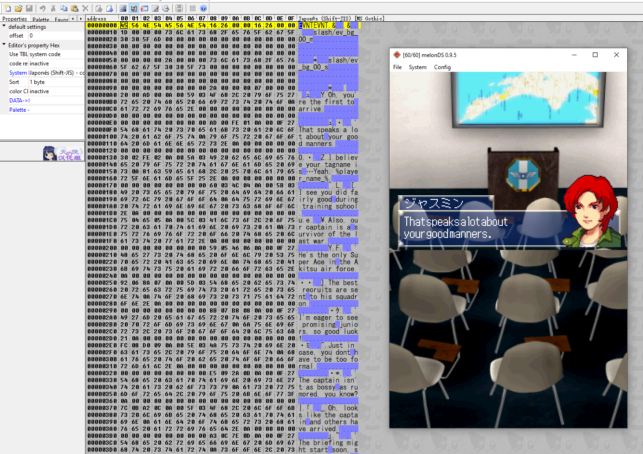Click decoded text 'That speaks a lo'

[328, 130]
